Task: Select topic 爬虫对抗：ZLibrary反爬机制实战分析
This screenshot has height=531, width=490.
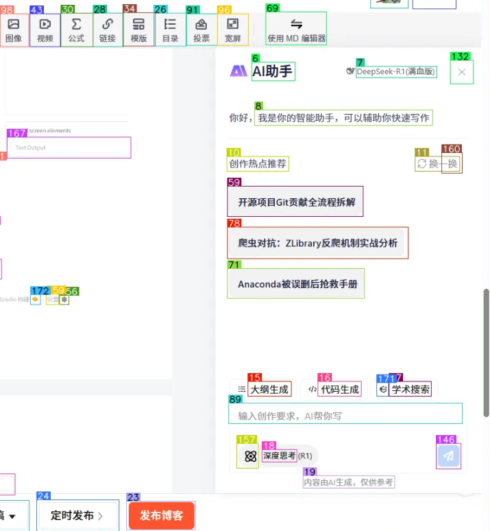Action: pyautogui.click(x=317, y=243)
